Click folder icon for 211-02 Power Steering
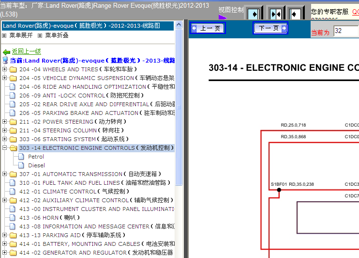Image resolution: width=359 pixels, height=258 pixels. click(13, 122)
